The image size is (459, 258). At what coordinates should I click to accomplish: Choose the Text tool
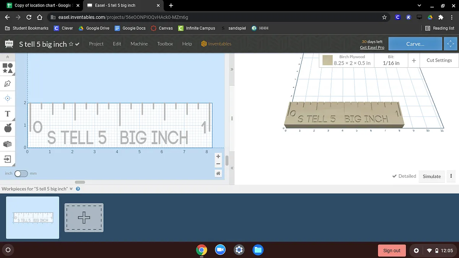click(8, 114)
